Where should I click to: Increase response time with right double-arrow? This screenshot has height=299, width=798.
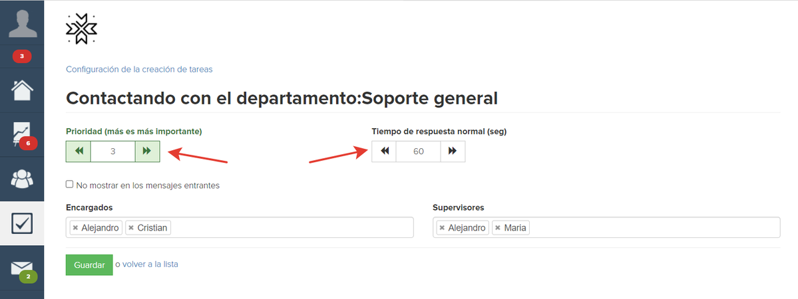(453, 151)
